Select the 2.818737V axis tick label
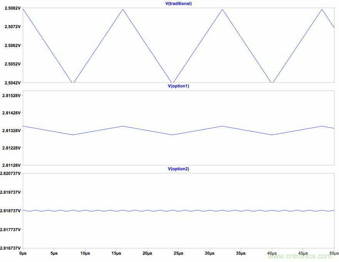Image resolution: width=339 pixels, height=262 pixels. tap(10, 211)
